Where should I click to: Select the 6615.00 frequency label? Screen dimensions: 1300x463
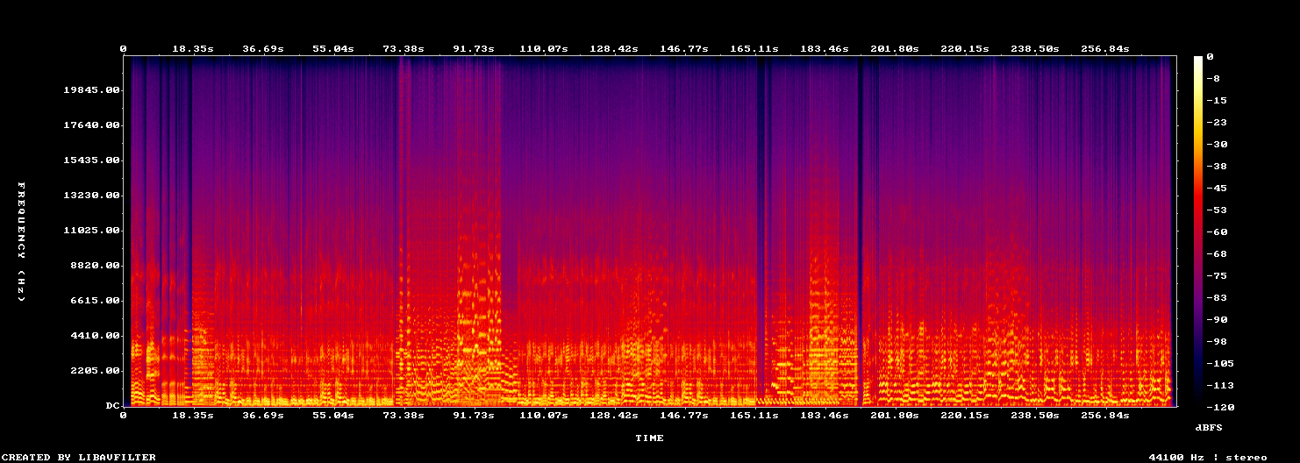96,301
